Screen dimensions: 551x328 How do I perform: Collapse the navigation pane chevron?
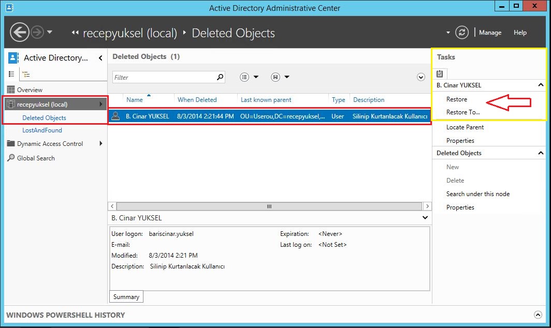click(x=100, y=58)
